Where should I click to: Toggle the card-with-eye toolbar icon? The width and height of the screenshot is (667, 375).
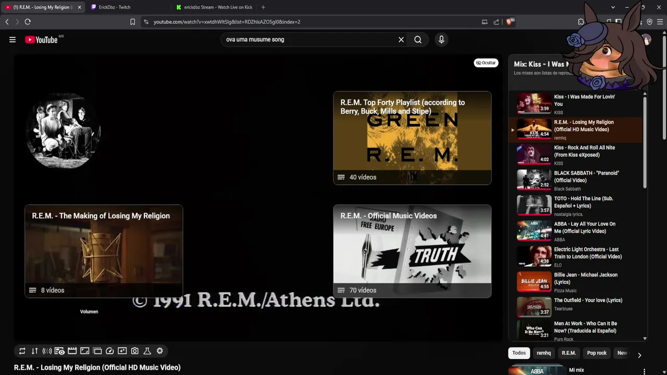point(59,351)
